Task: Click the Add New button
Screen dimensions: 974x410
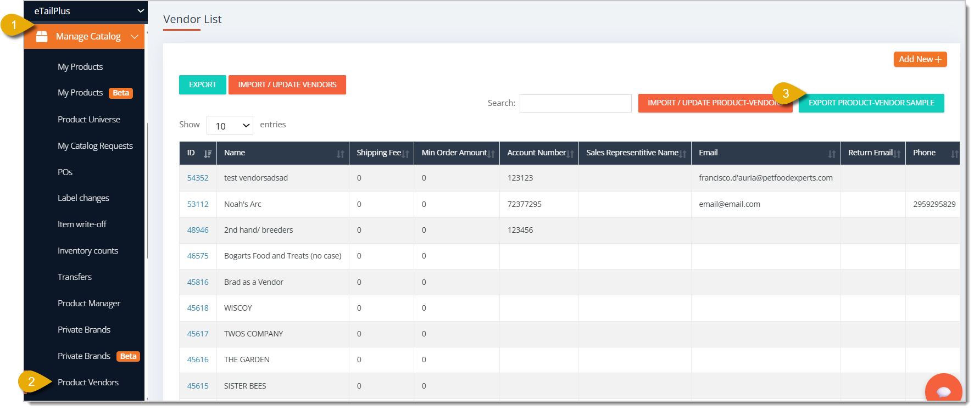Action: pyautogui.click(x=920, y=59)
